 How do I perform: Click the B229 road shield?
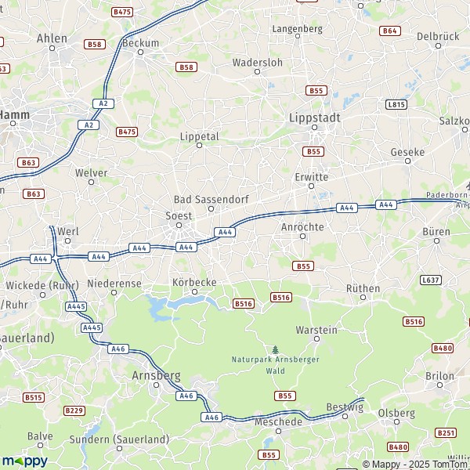tap(74, 410)
